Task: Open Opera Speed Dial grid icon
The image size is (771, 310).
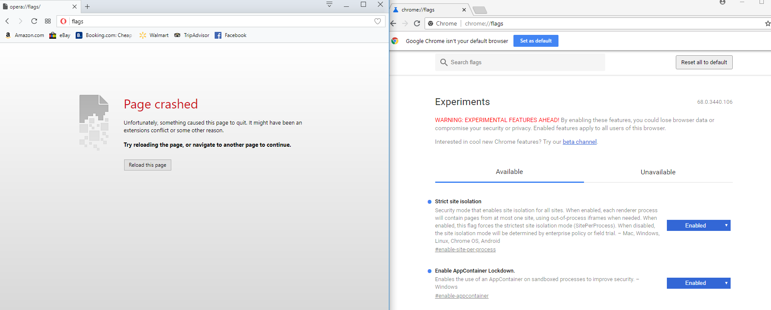Action: [48, 21]
